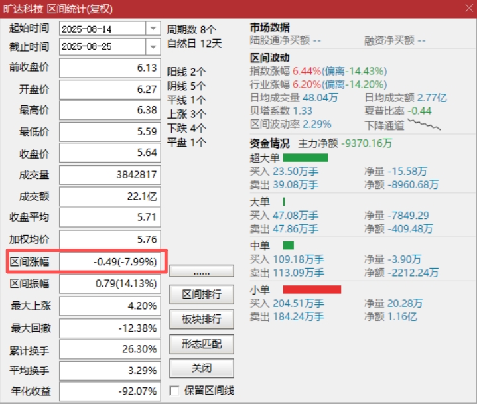Click 区间波动率 2.29% text
This screenshot has height=404, width=477.
(x=291, y=124)
